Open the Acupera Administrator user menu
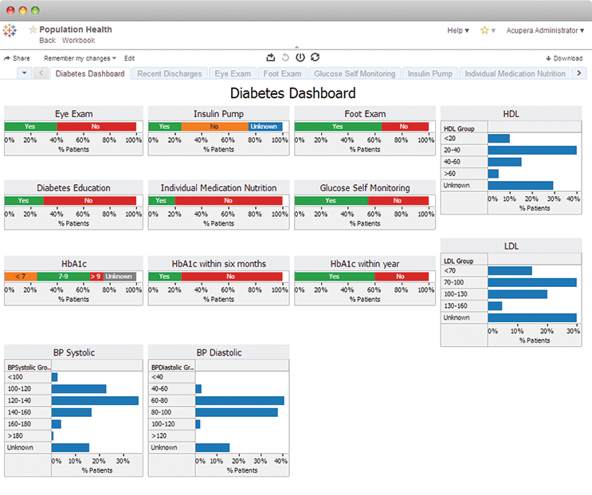The image size is (592, 495). click(545, 30)
